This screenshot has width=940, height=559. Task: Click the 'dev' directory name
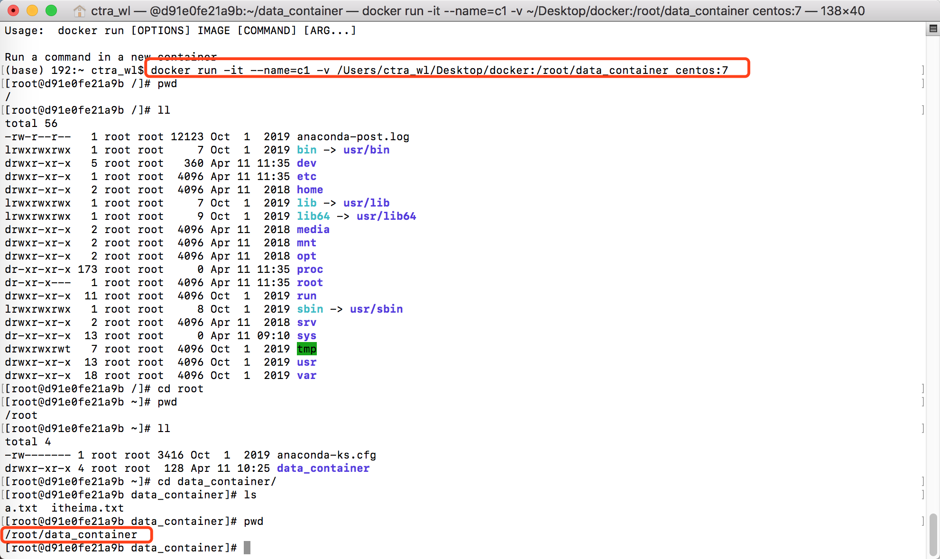[306, 163]
